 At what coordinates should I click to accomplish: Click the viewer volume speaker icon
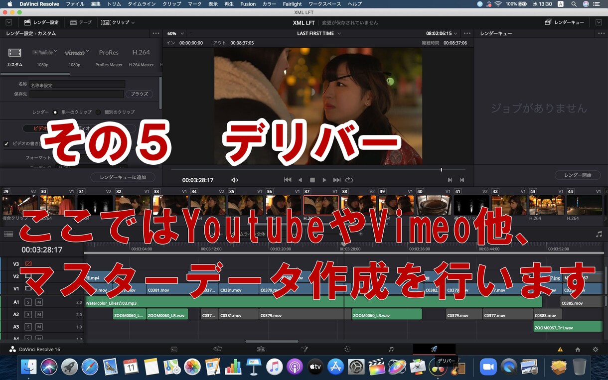coord(235,180)
